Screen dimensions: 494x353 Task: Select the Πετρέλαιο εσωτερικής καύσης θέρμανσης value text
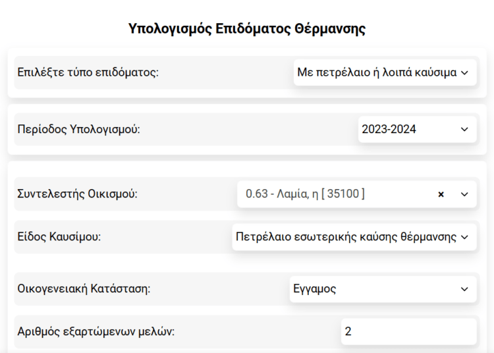click(x=346, y=236)
